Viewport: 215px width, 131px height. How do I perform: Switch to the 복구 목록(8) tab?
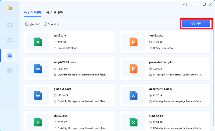33,12
